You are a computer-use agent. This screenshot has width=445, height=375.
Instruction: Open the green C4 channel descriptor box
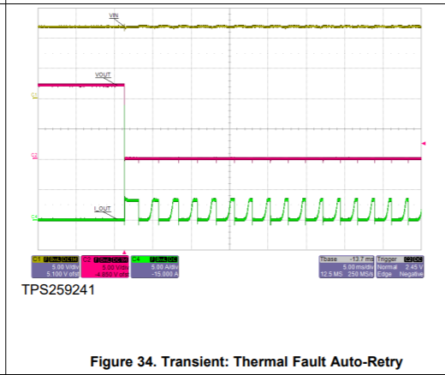155,266
